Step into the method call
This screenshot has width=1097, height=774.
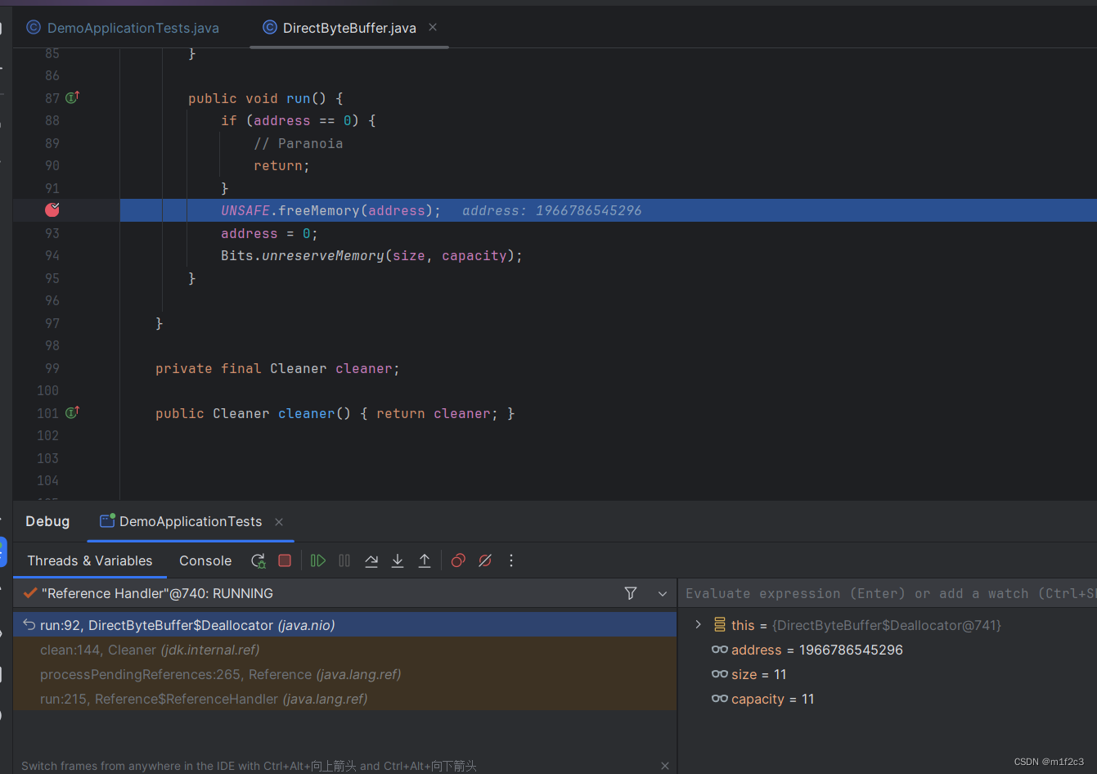point(398,560)
